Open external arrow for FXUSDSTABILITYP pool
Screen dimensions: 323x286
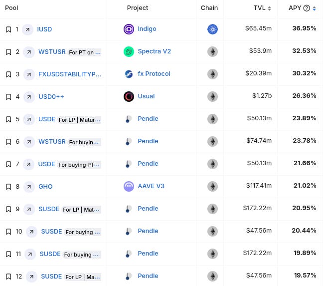pos(29,74)
